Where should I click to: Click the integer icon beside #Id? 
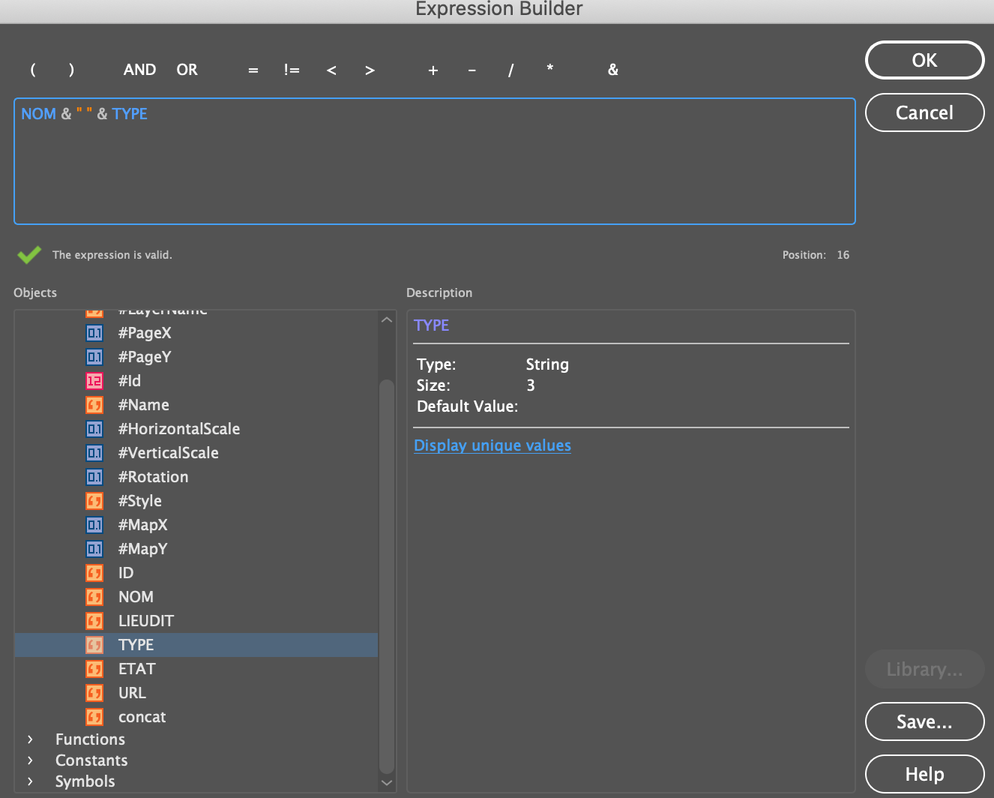(x=94, y=381)
